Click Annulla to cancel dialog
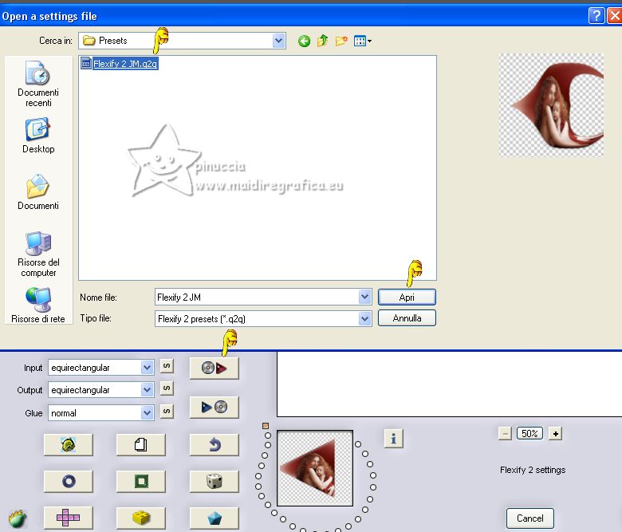This screenshot has height=532, width=622. 407,318
